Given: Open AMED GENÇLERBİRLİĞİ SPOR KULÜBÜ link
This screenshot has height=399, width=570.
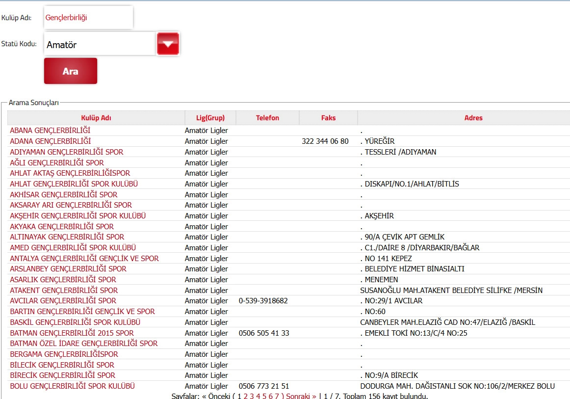Looking at the screenshot, I should (x=73, y=248).
